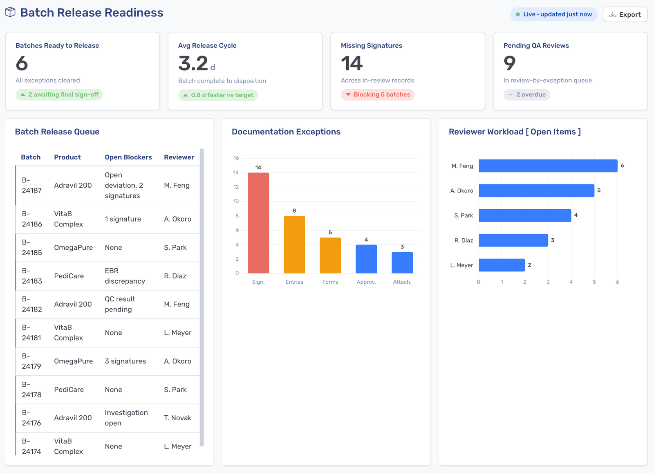The image size is (654, 473).
Task: Open batch B-24187 row
Action: tap(108, 186)
